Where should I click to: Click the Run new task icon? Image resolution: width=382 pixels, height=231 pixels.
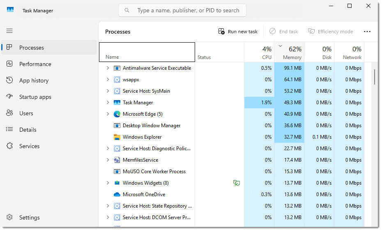pos(221,32)
